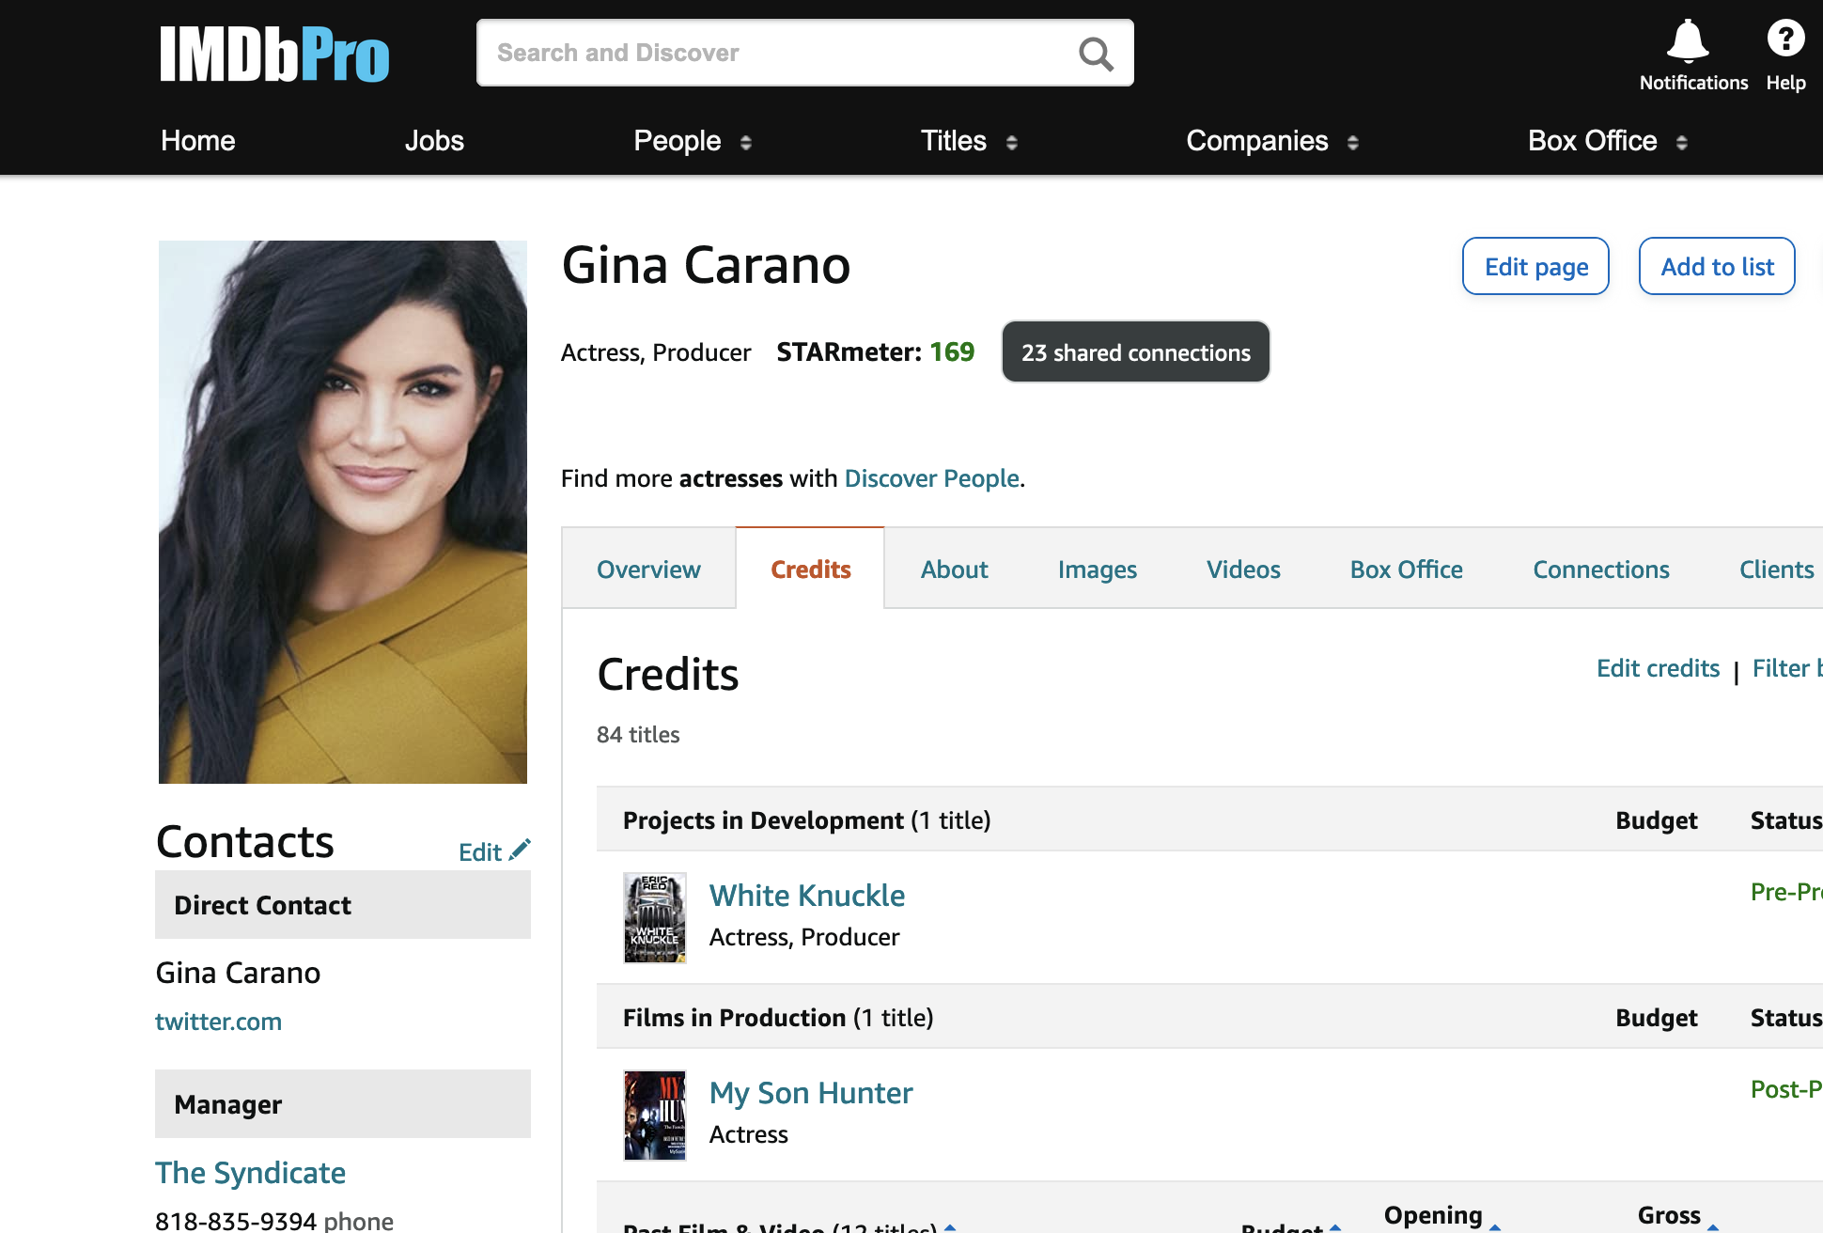Viewport: 1823px width, 1233px height.
Task: Focus the Search and Discover field
Action: pos(804,53)
